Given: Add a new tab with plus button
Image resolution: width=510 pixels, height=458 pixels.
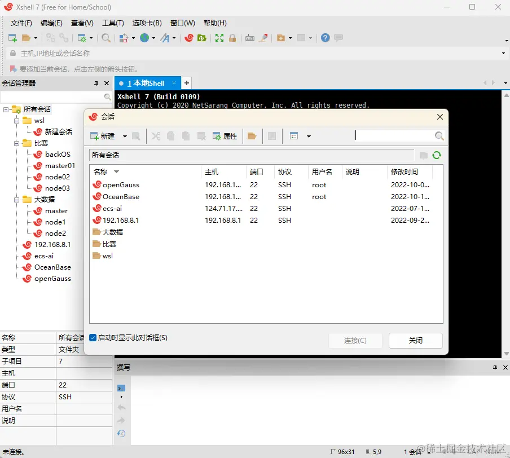Looking at the screenshot, I should [x=187, y=83].
